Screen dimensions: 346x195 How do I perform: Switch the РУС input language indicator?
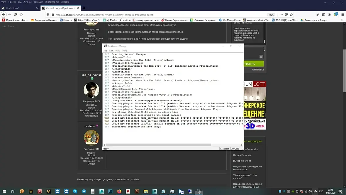(x=321, y=191)
